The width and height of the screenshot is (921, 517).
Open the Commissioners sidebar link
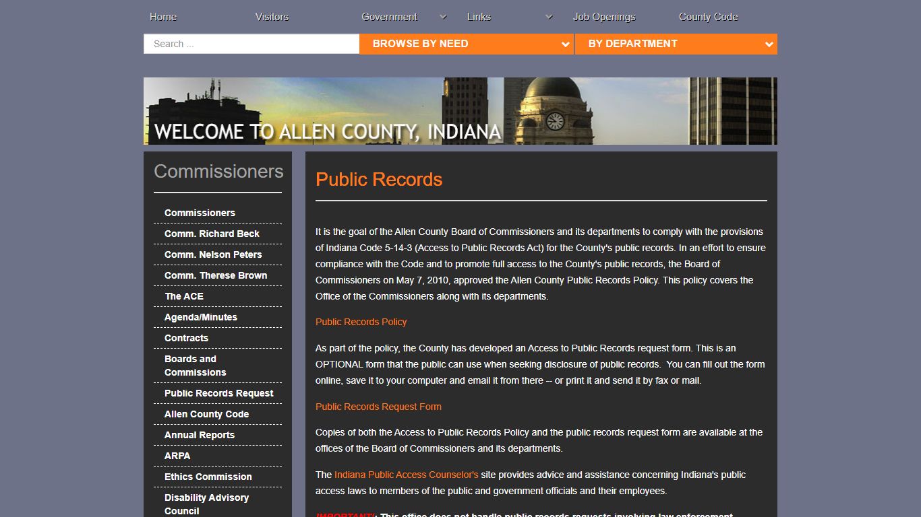200,213
